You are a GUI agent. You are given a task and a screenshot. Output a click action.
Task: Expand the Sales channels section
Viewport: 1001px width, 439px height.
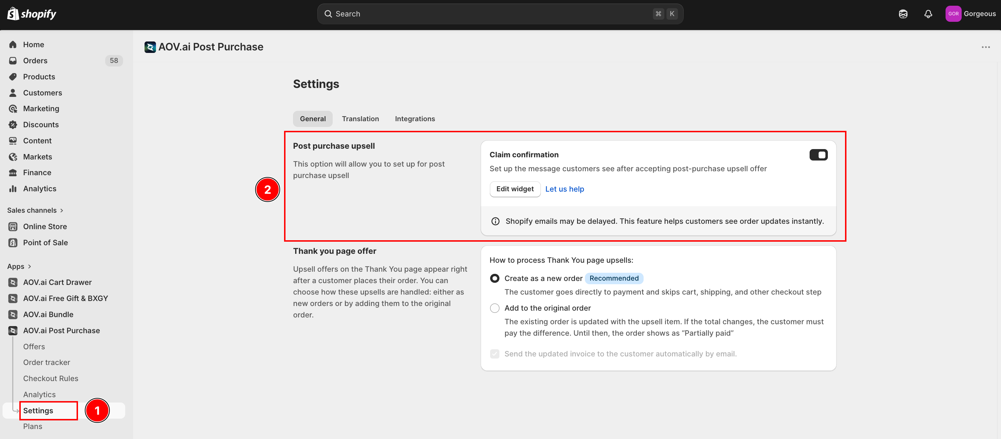35,210
